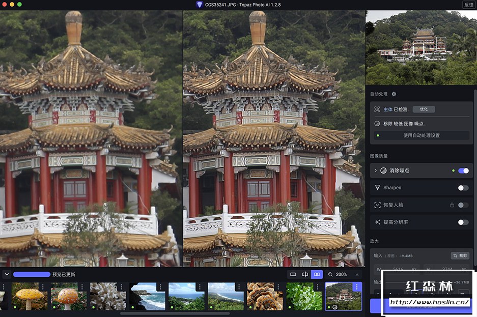The image size is (477, 317).
Task: Open options menu on yellow mushroom thumbnail
Action: (x=43, y=287)
